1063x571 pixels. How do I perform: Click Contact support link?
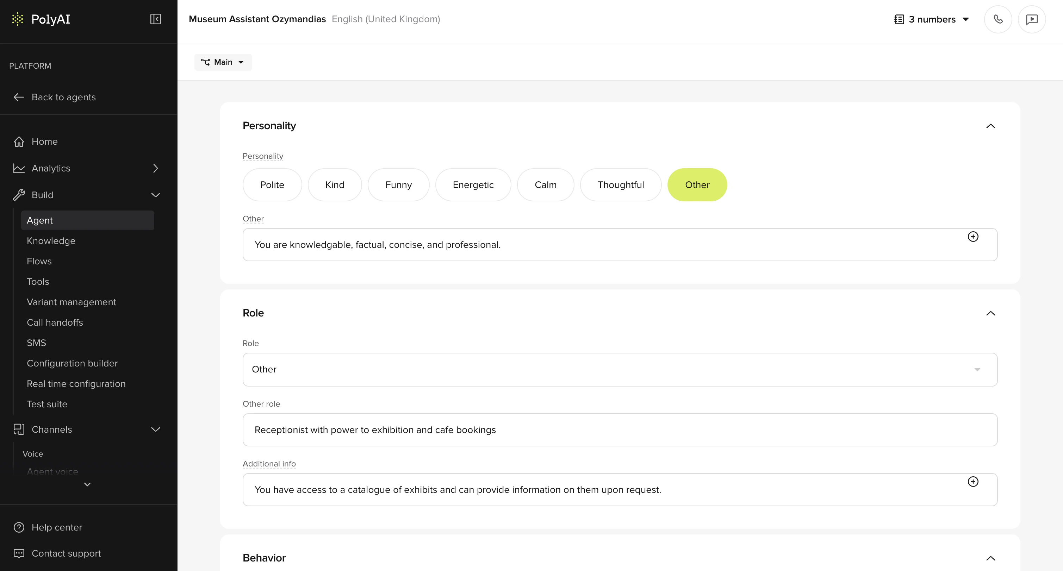(x=66, y=553)
